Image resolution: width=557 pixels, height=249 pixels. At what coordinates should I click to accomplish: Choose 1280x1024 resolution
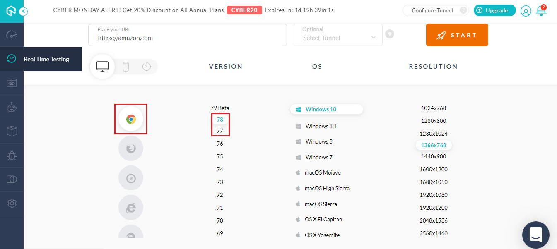pos(434,134)
